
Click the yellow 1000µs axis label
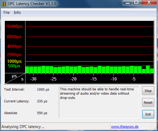pyautogui.click(x=14, y=61)
